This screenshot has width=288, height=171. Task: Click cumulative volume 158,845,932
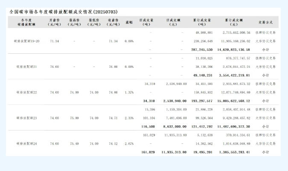pyautogui.click(x=203, y=93)
